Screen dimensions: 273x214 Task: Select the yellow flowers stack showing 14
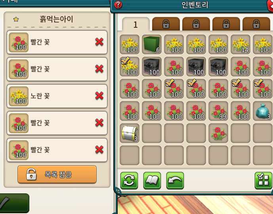[x=241, y=44]
